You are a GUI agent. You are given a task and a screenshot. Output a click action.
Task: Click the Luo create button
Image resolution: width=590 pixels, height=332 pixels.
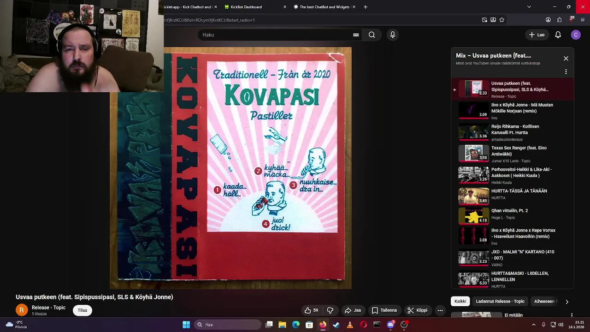pyautogui.click(x=537, y=35)
